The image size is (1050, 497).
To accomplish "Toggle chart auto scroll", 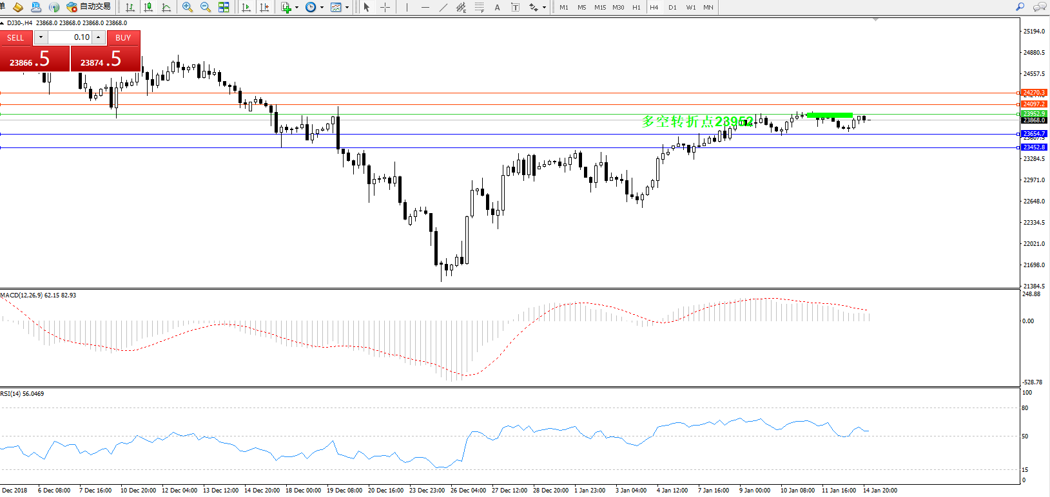I will tap(246, 7).
